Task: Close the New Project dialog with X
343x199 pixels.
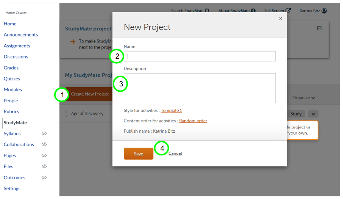Action: point(281,19)
